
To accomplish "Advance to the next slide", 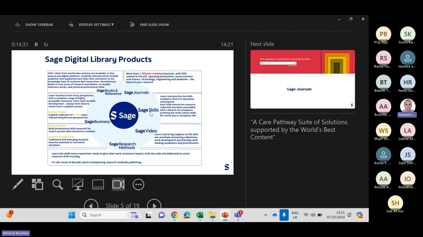I will coord(154,205).
